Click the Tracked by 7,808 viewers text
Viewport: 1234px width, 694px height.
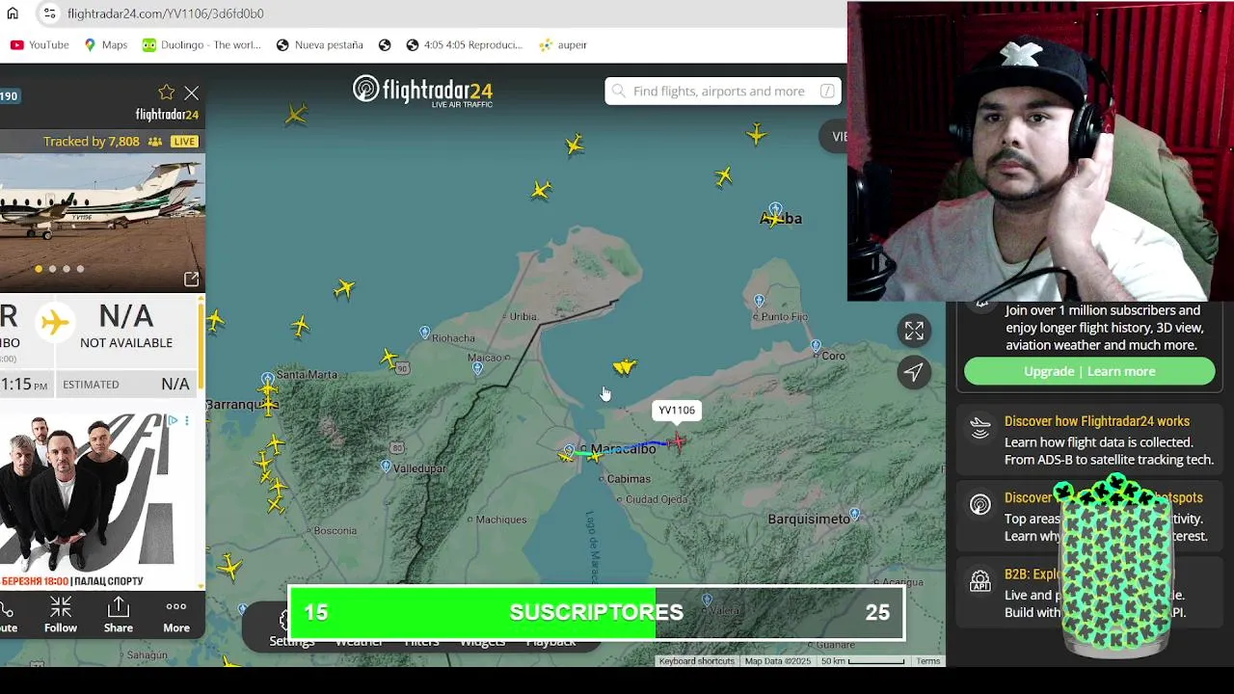pos(91,141)
